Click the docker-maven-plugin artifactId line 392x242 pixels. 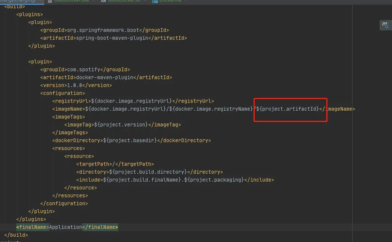coord(106,78)
